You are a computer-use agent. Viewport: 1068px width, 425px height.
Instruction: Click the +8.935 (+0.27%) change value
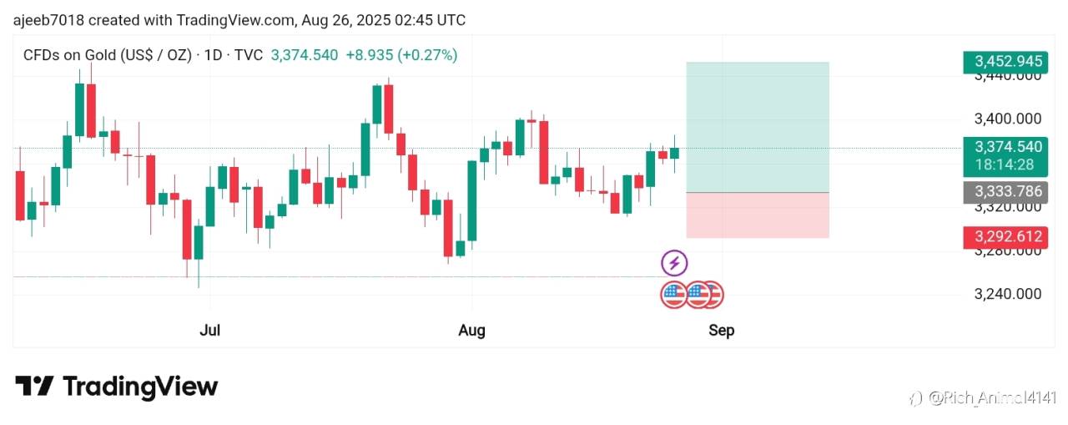pos(400,55)
